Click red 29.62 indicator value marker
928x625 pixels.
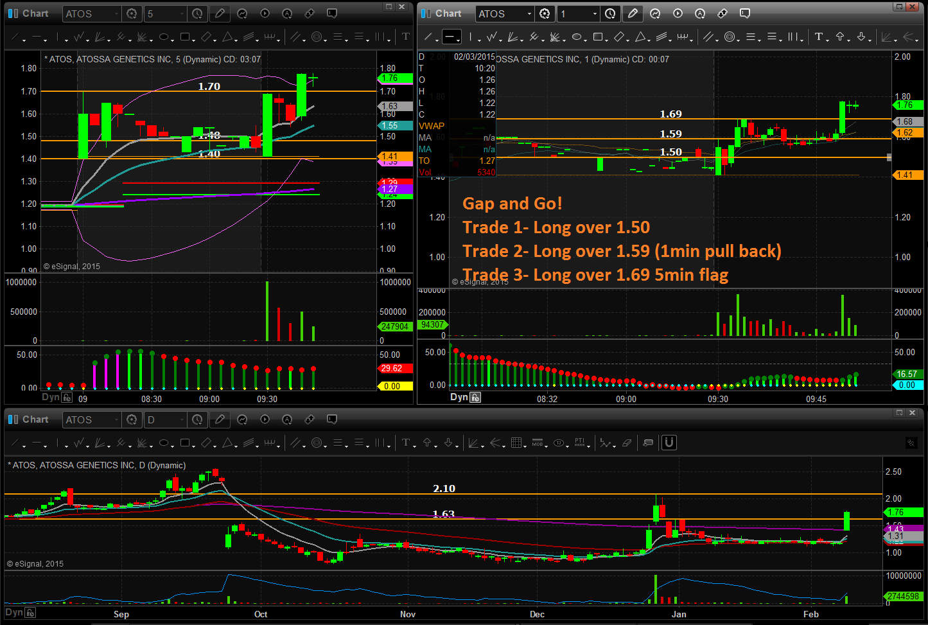pos(395,369)
